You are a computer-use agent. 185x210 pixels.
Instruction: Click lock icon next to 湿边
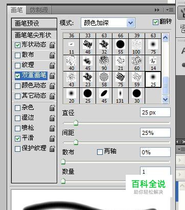pyautogui.click(x=52, y=118)
